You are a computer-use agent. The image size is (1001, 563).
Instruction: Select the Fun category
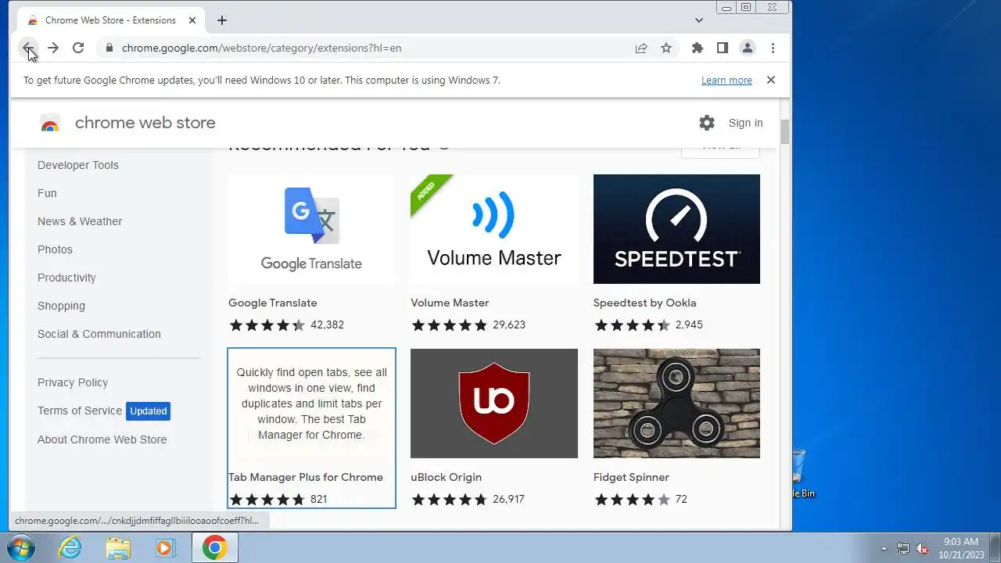point(47,193)
